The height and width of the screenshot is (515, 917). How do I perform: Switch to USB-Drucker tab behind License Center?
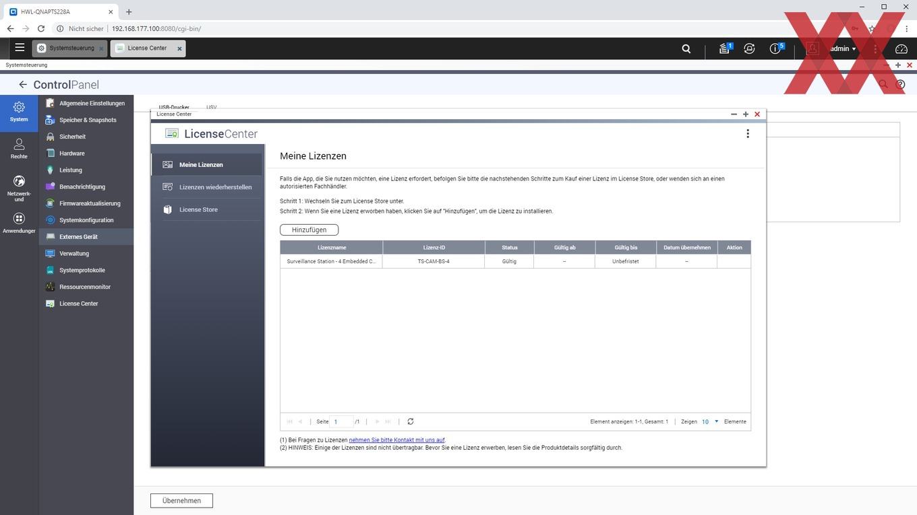174,107
